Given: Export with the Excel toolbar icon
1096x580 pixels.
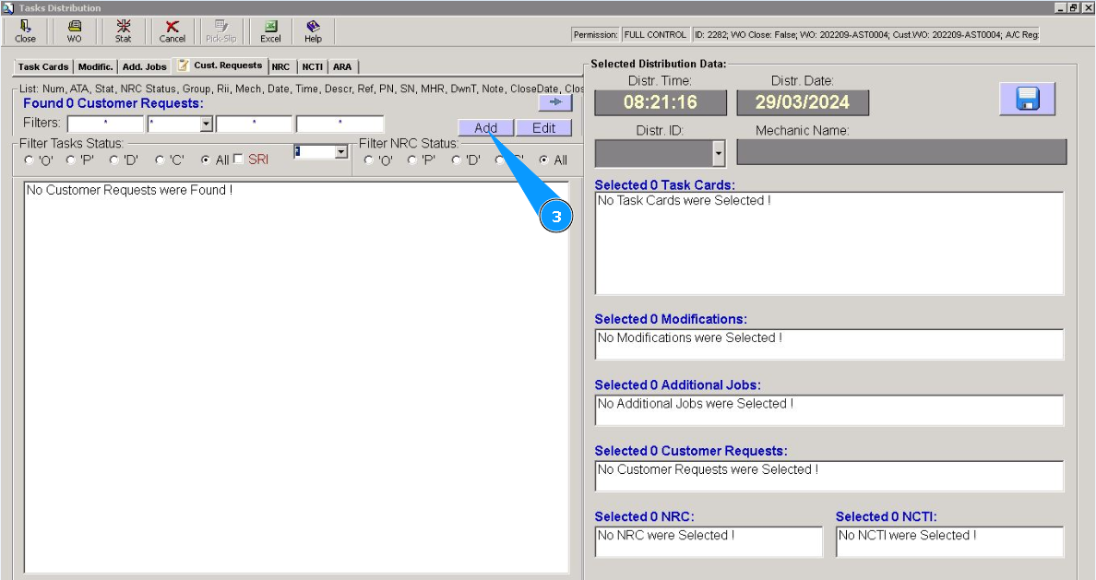Looking at the screenshot, I should (270, 31).
